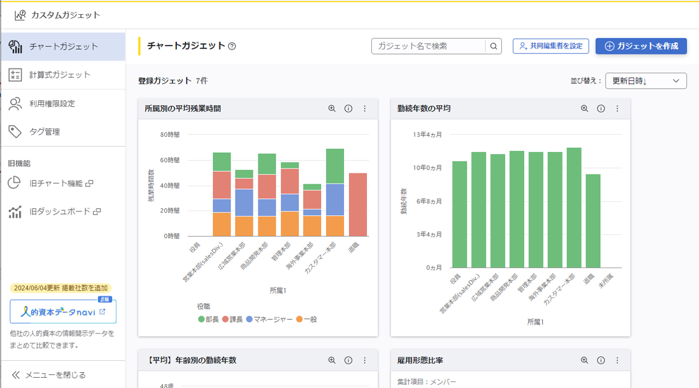Click the 2024/06/04更新 掲載社数を追加 badge
Image resolution: width=699 pixels, height=388 pixels.
coord(61,288)
